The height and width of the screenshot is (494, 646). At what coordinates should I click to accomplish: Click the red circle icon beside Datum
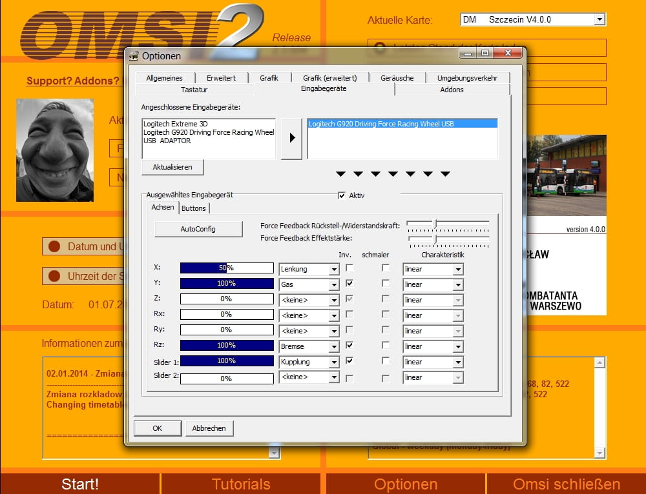(54, 246)
